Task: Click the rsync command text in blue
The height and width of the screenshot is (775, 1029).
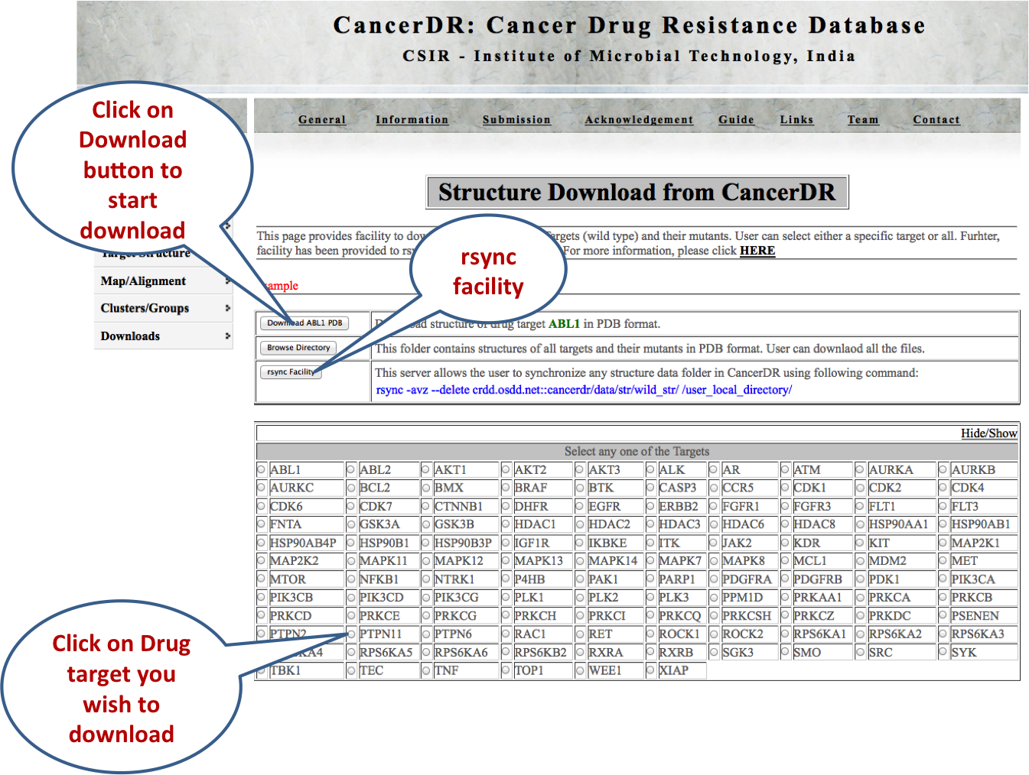Action: [584, 390]
